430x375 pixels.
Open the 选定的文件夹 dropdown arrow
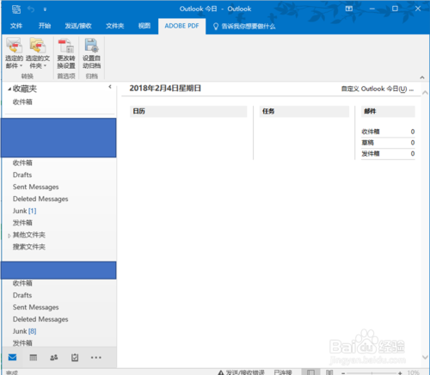point(45,66)
